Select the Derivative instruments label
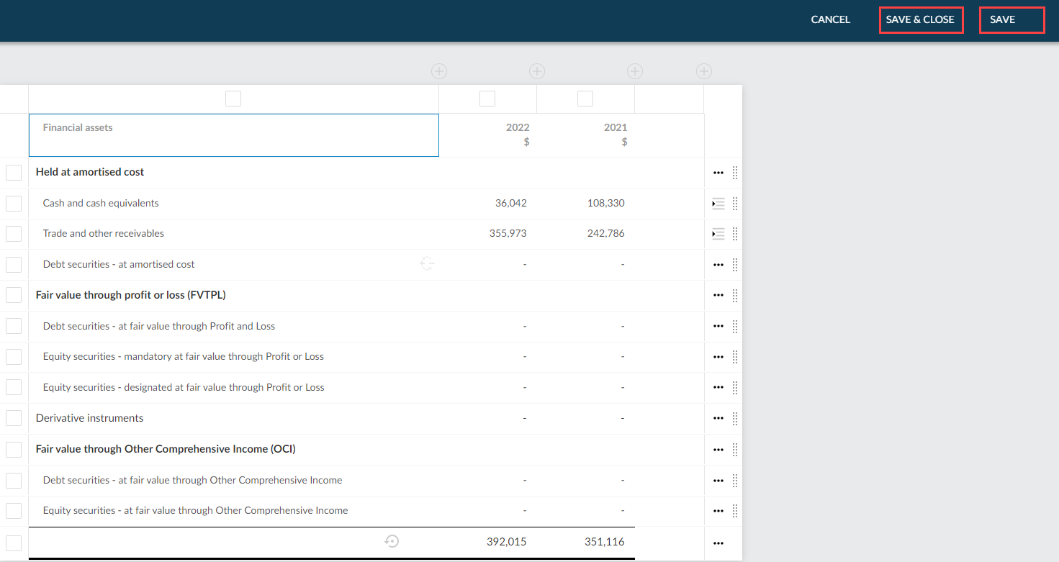This screenshot has height=562, width=1059. [89, 418]
